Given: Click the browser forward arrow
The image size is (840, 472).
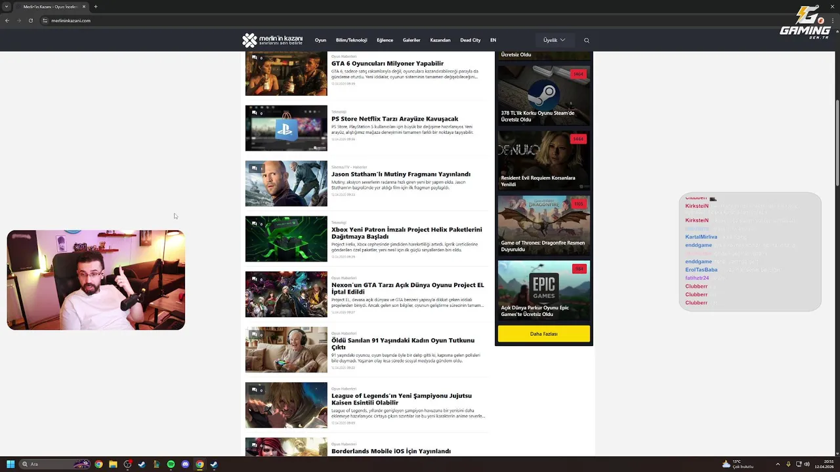Looking at the screenshot, I should [x=18, y=20].
